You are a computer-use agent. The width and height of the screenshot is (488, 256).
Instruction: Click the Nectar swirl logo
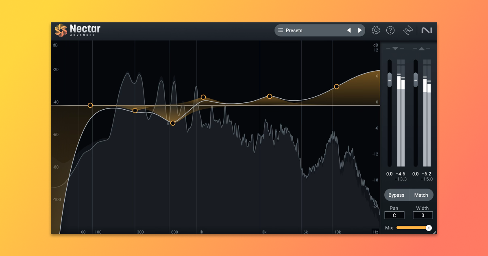click(x=61, y=30)
